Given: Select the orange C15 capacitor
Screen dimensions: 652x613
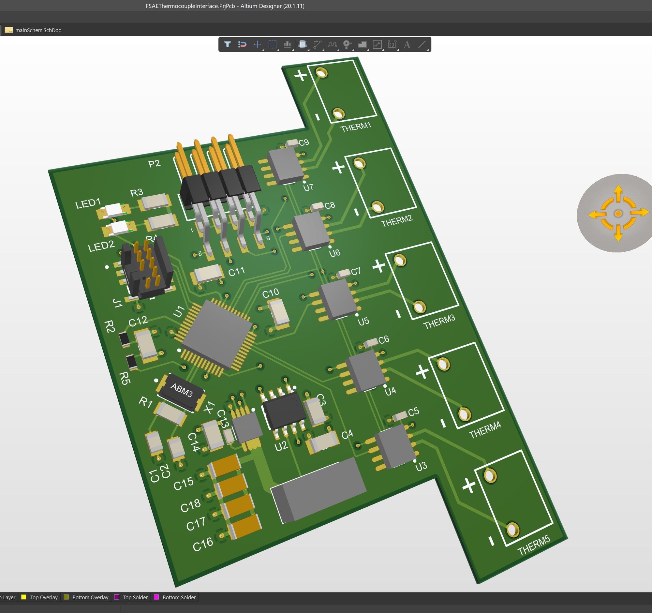Looking at the screenshot, I should tap(225, 465).
